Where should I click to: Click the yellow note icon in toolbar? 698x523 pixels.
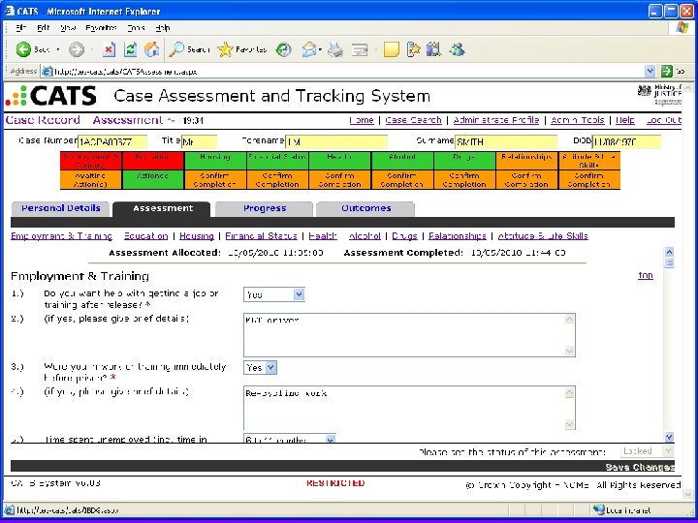pos(392,49)
